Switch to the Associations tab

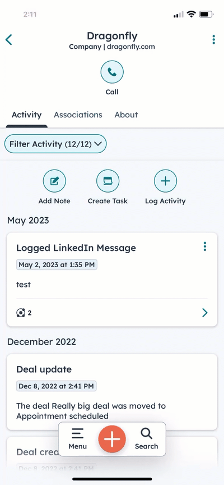click(x=78, y=115)
